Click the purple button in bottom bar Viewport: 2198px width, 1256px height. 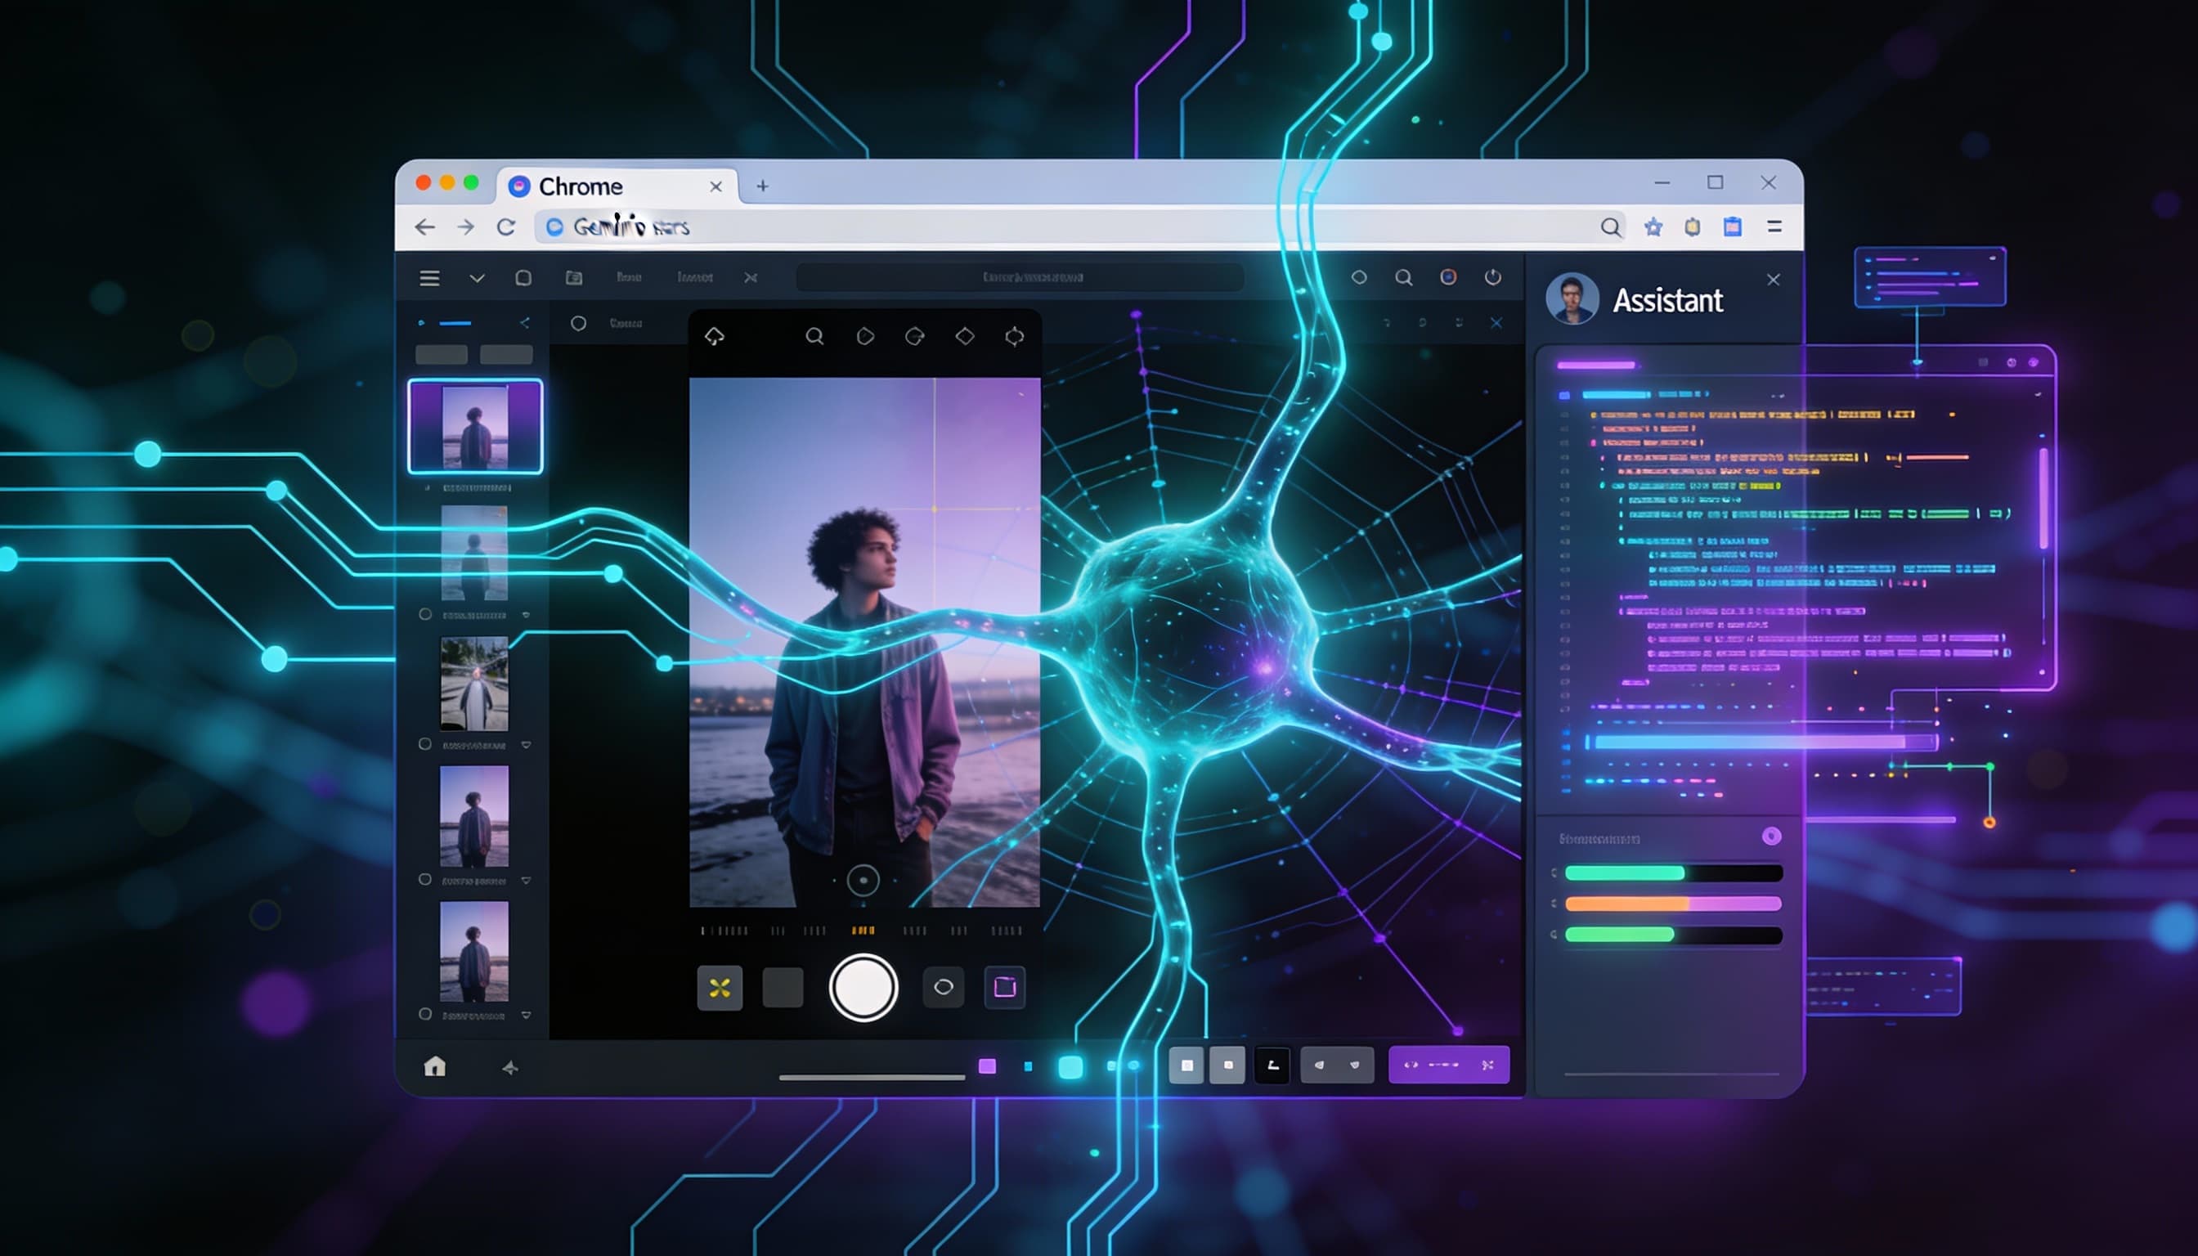pyautogui.click(x=1448, y=1065)
